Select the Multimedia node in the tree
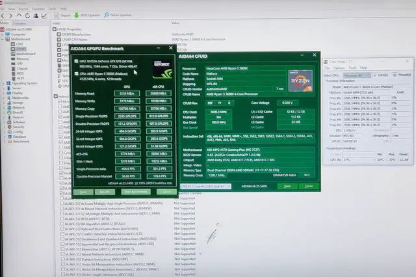The height and width of the screenshot is (277, 416). [x=20, y=98]
